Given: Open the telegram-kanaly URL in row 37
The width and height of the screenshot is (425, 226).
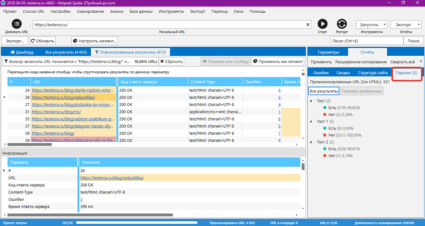Looking at the screenshot, I should (x=73, y=126).
